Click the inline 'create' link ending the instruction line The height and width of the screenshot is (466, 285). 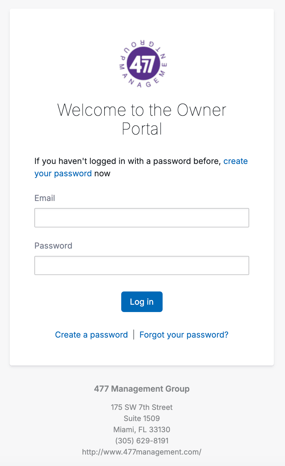(236, 161)
